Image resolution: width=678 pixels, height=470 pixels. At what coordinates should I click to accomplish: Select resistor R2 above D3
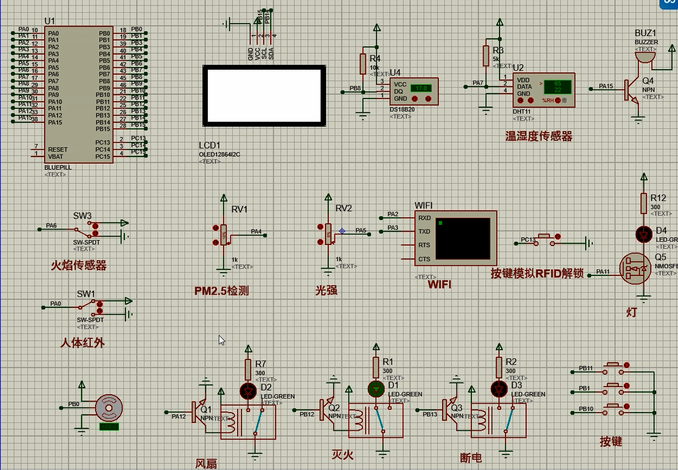point(499,367)
